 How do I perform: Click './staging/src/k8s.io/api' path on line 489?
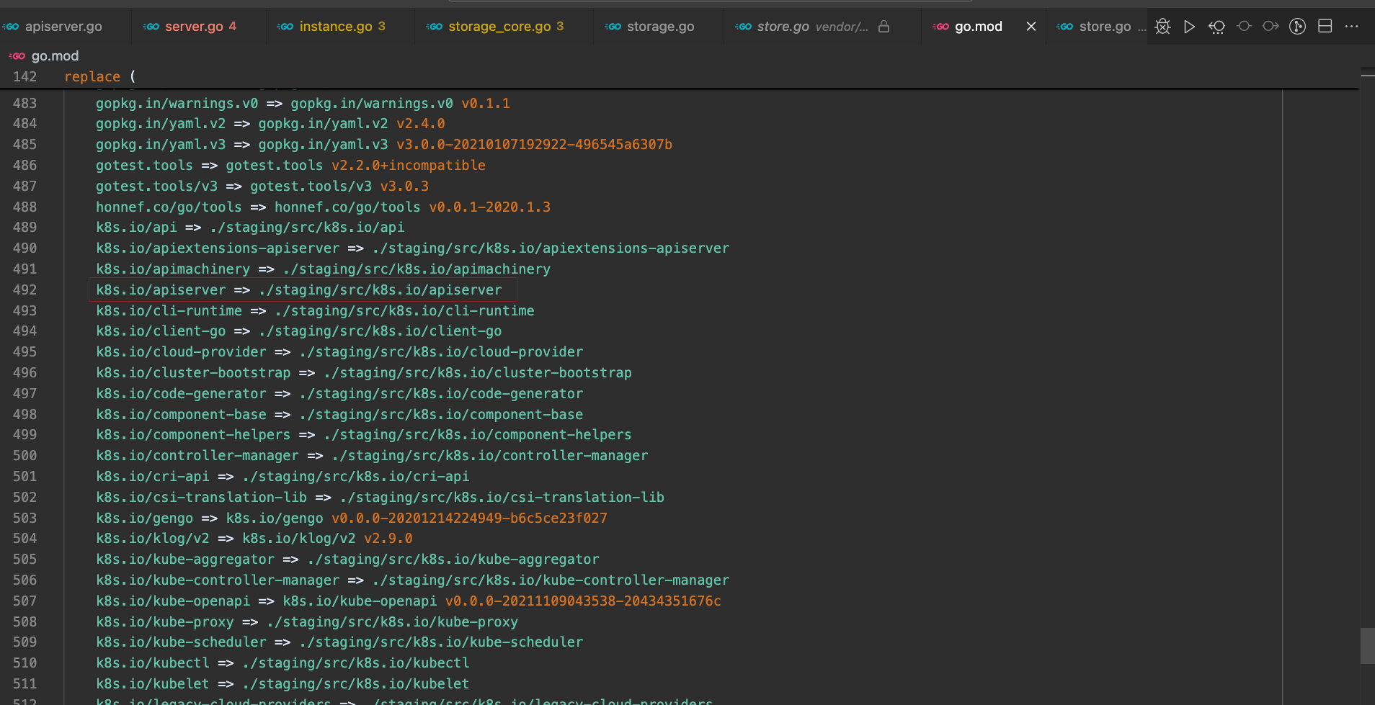click(307, 228)
